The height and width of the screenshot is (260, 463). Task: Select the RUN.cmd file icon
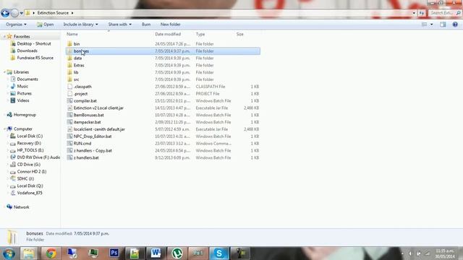(69, 143)
